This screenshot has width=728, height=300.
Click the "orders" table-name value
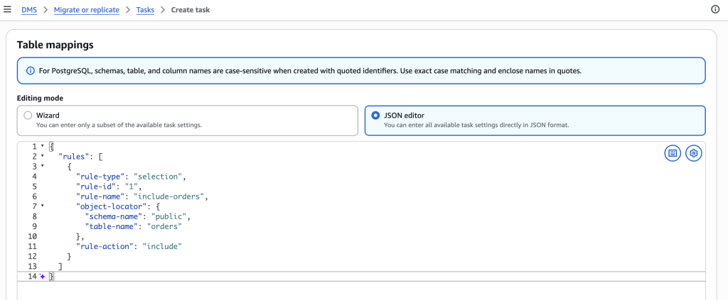(164, 226)
